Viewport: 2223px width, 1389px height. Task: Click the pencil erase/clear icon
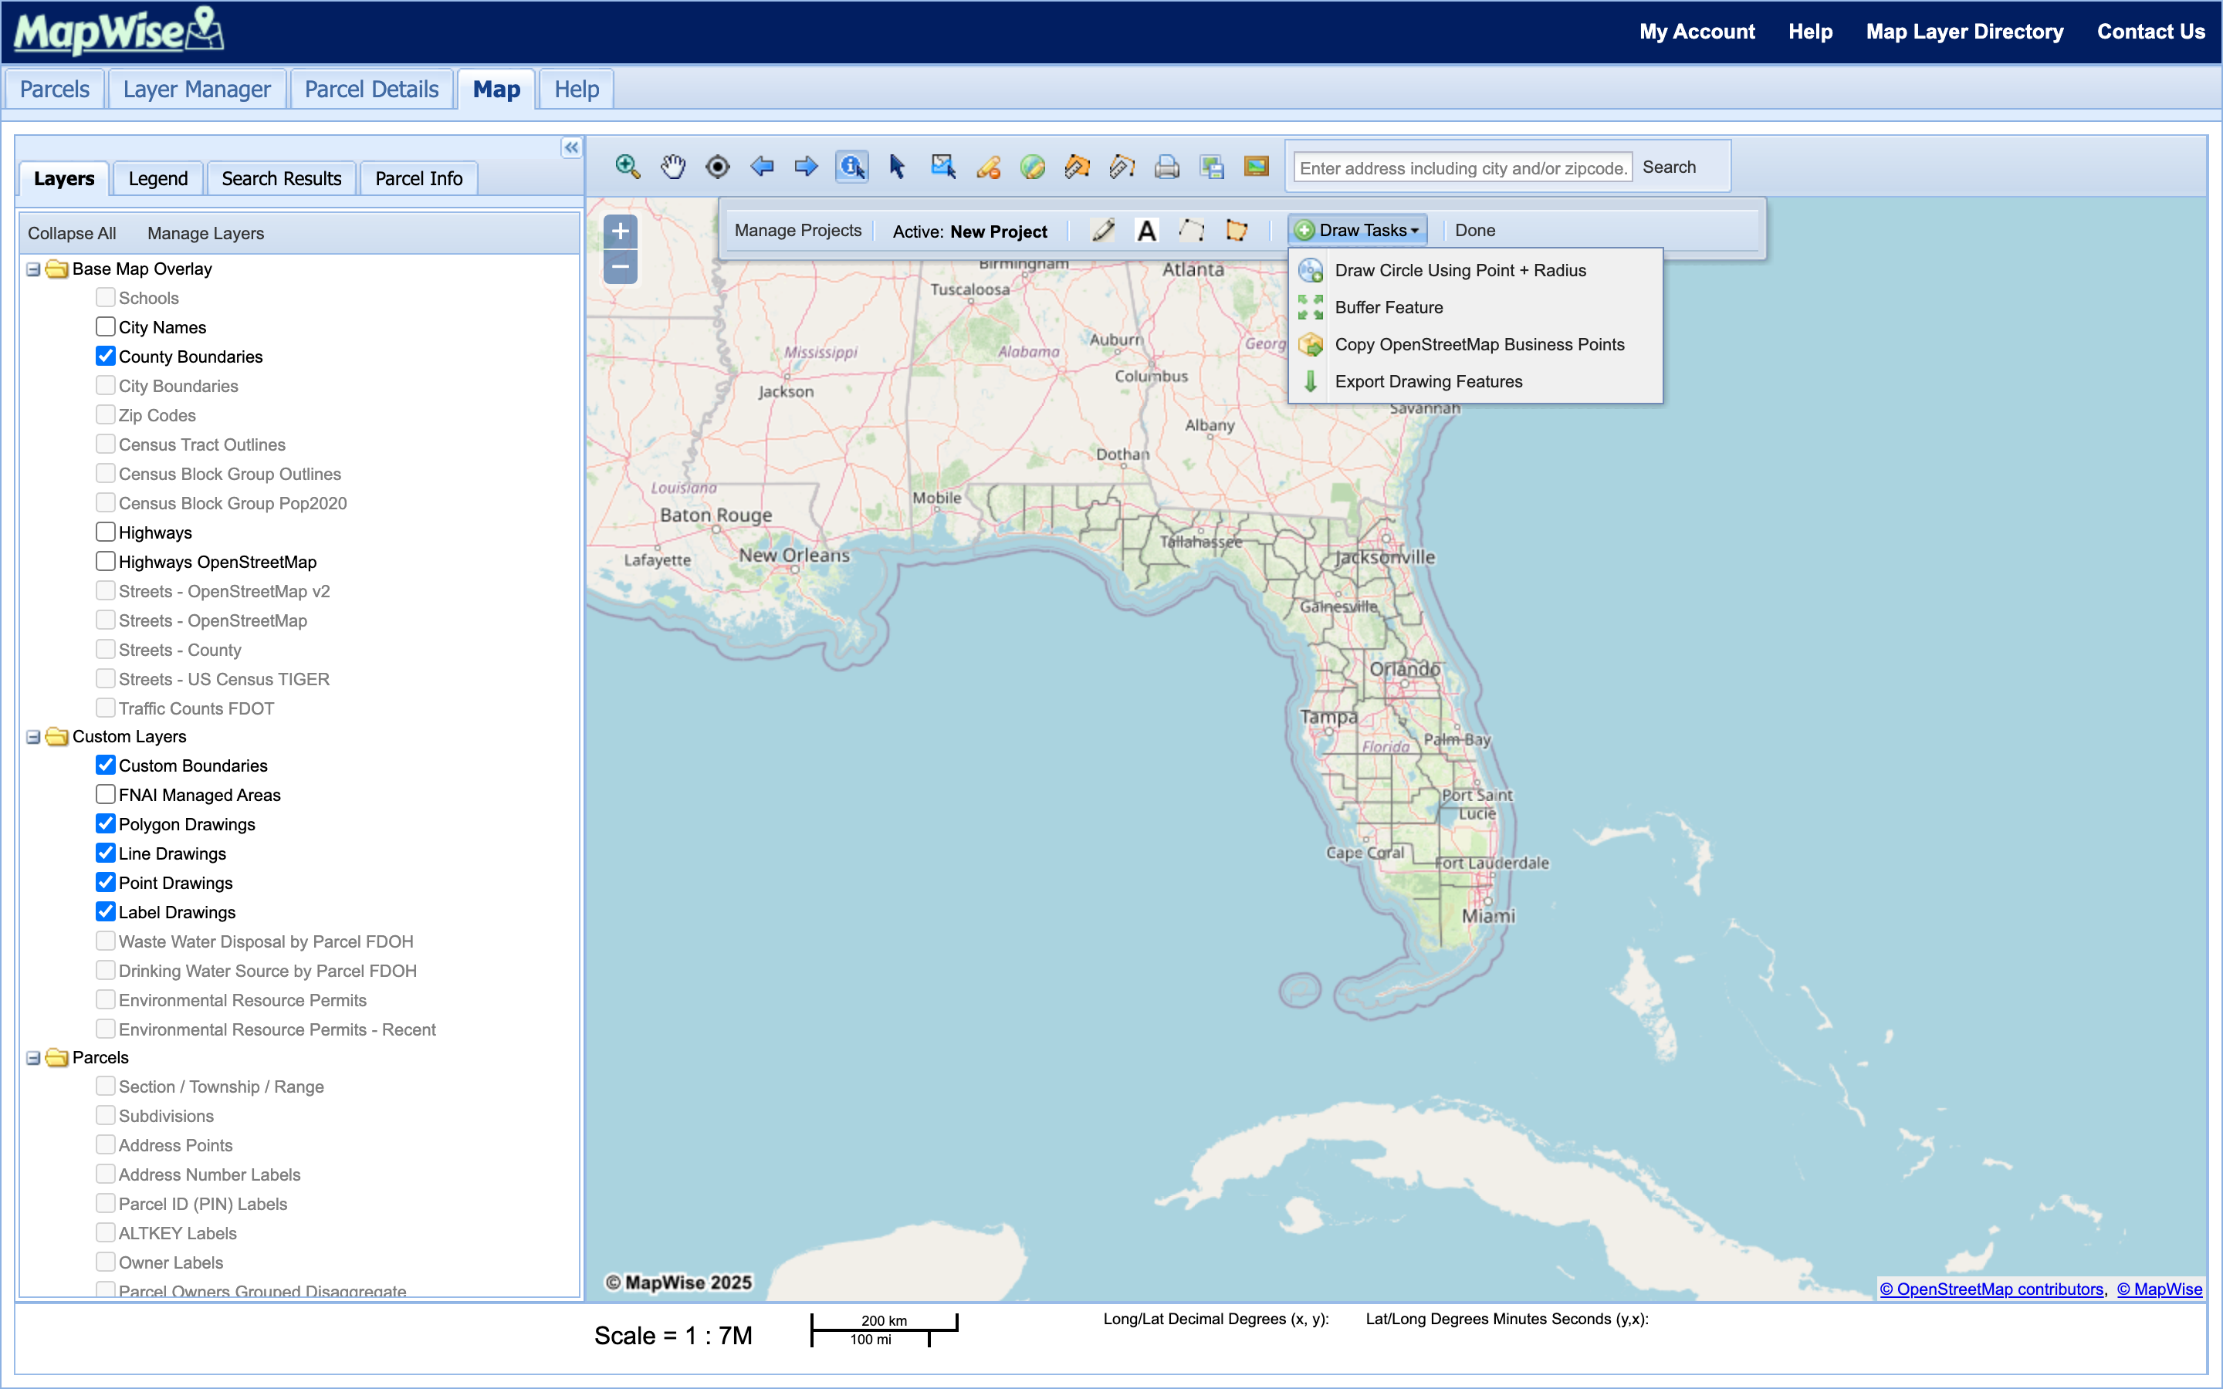(989, 166)
